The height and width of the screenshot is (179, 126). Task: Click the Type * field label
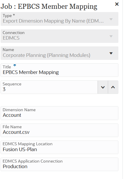pos(9,16)
